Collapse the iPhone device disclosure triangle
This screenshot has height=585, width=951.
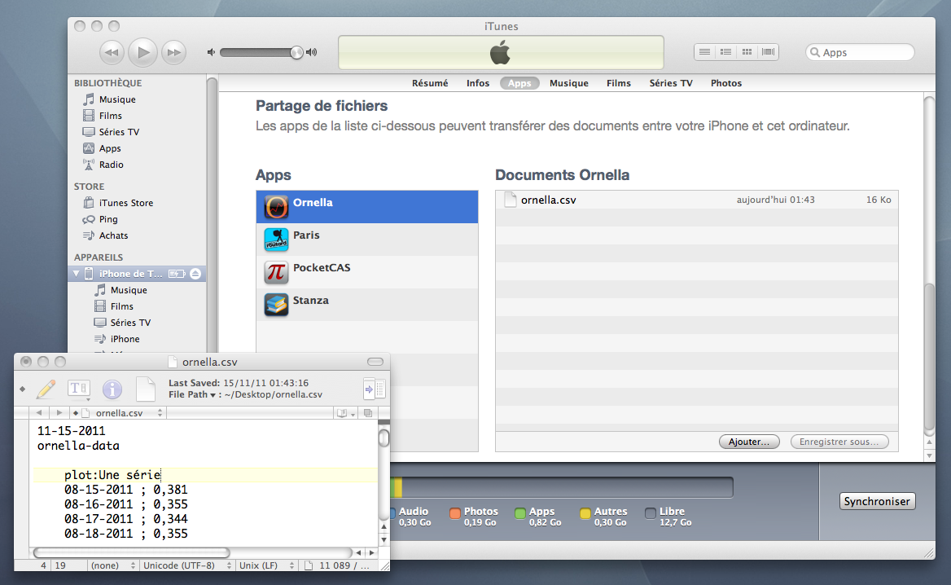pos(77,274)
